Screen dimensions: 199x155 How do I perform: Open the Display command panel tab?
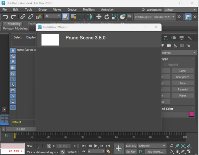pyautogui.click(x=181, y=38)
